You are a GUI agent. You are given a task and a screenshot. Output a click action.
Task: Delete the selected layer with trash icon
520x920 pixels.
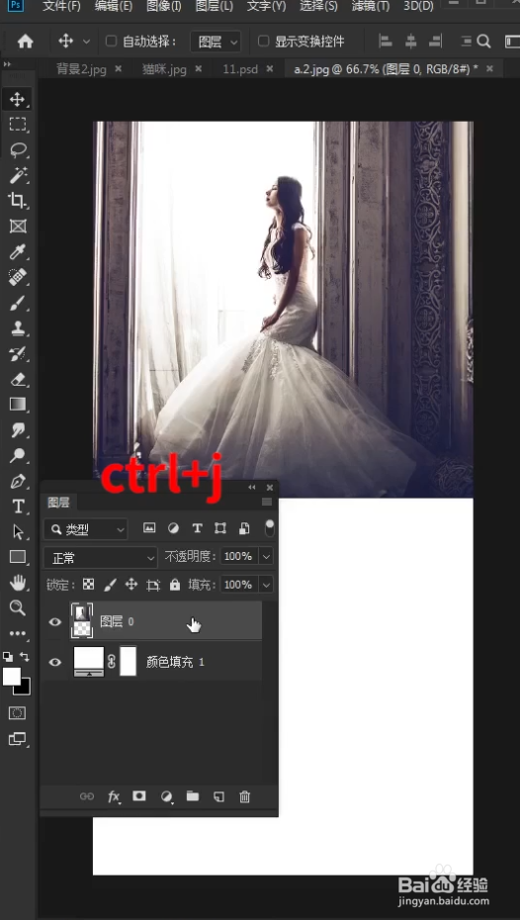pos(245,796)
